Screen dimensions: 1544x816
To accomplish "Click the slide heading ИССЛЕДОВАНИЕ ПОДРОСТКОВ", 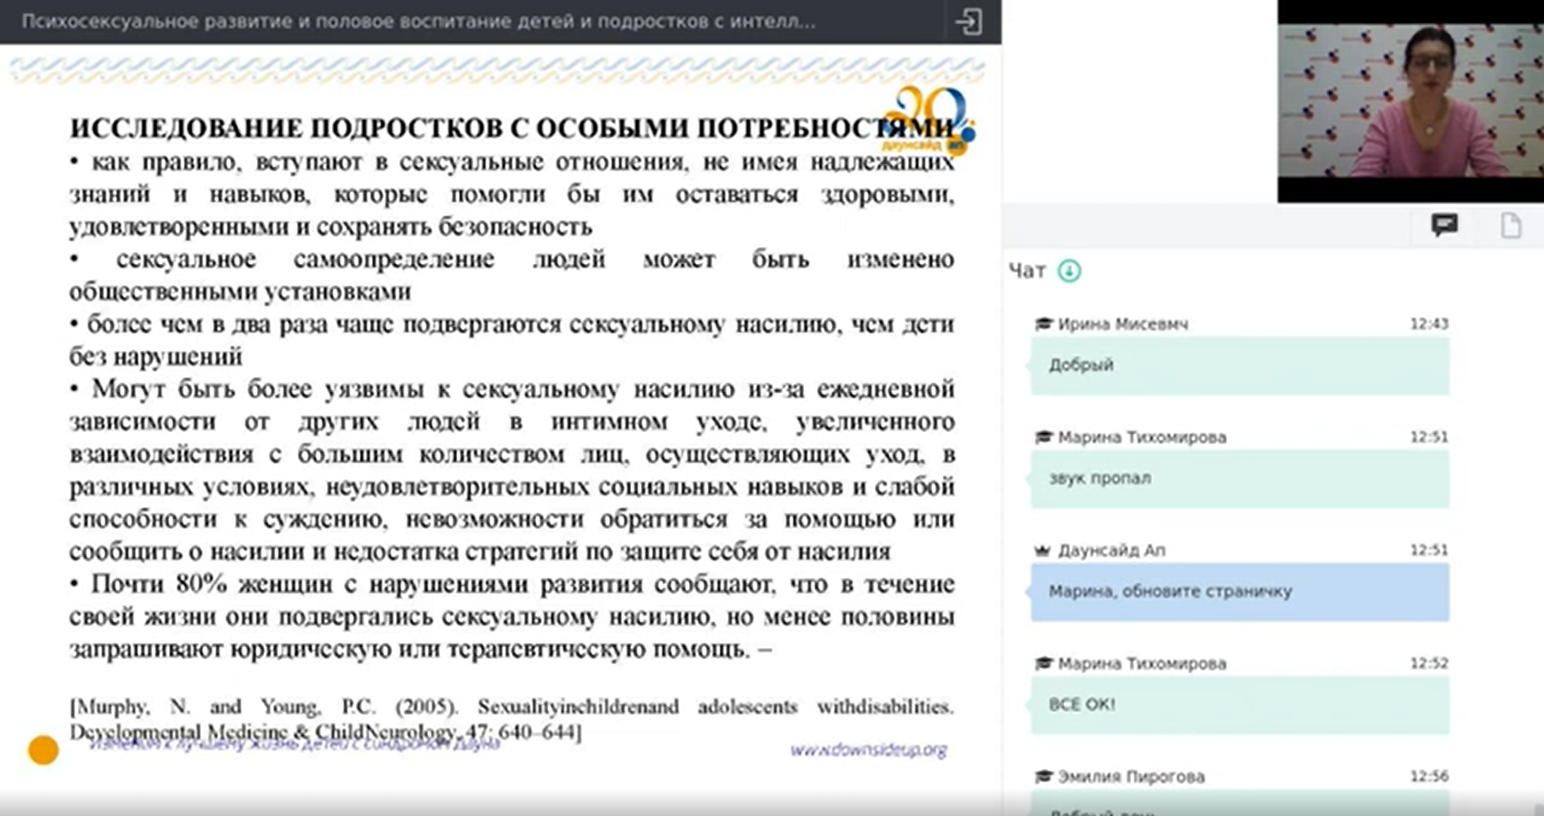I will click(512, 128).
